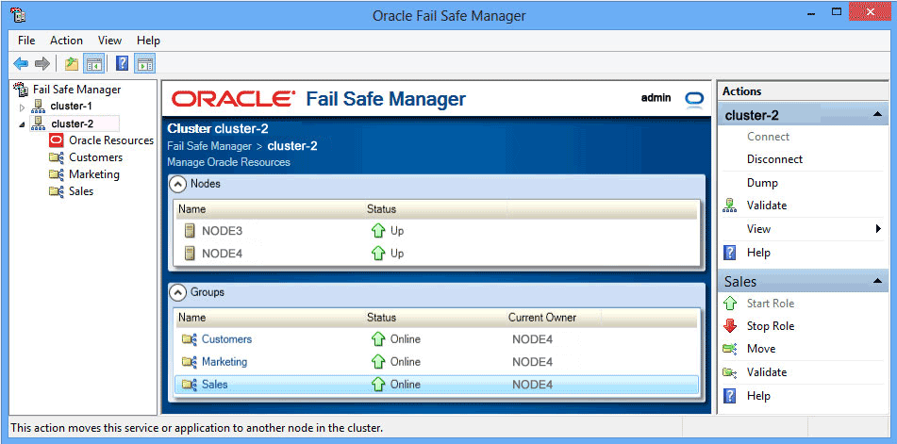This screenshot has height=444, width=897.
Task: Click the cluster-2 Validate icon in Actions
Action: (729, 206)
